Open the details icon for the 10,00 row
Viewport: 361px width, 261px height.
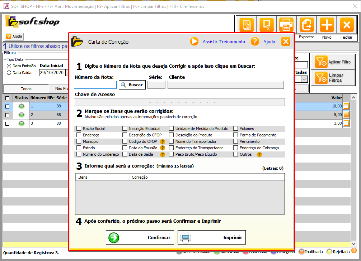coord(346,106)
